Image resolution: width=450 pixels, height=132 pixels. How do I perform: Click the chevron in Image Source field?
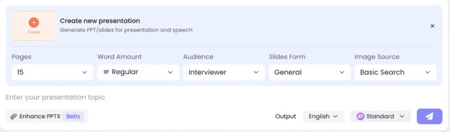pos(428,72)
